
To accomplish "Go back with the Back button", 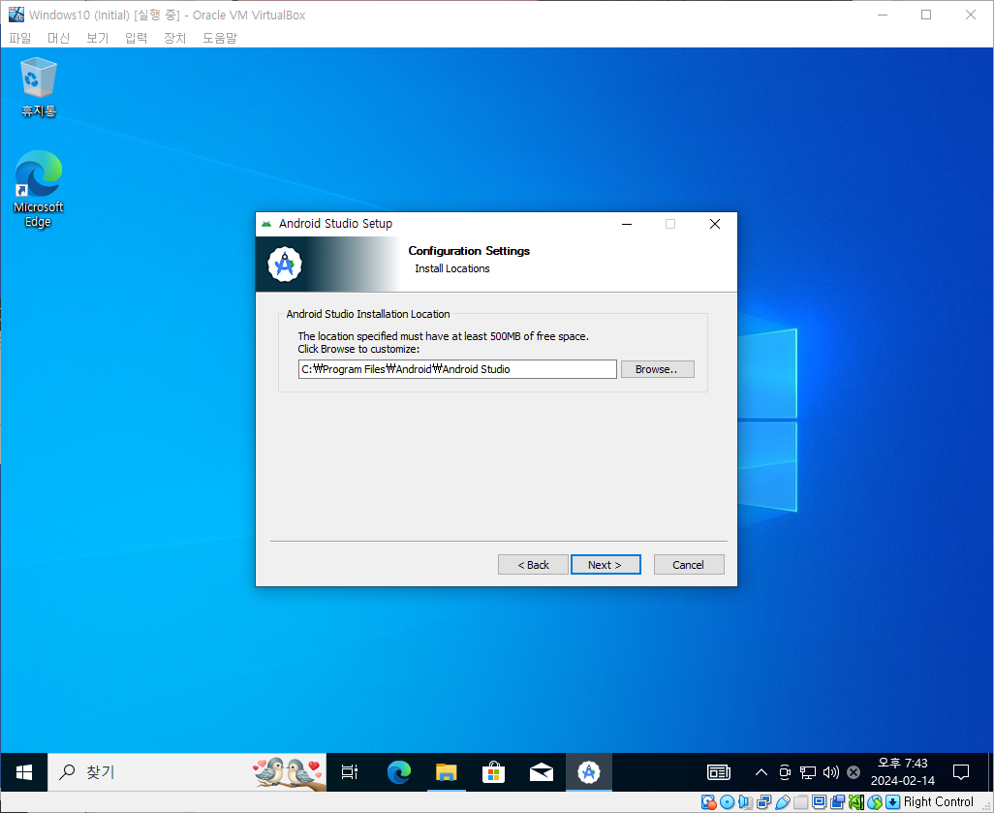I will [x=533, y=564].
